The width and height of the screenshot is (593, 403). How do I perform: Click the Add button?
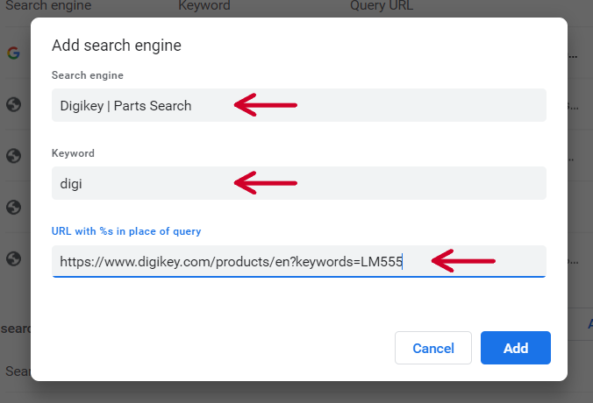coord(516,348)
